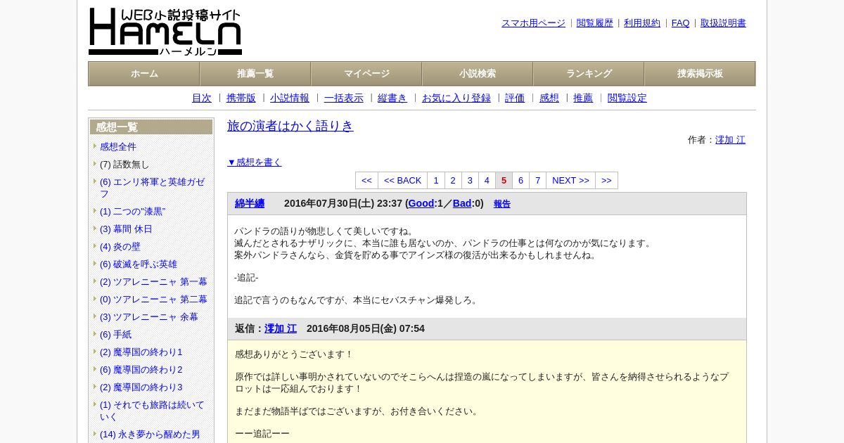Image resolution: width=844 pixels, height=443 pixels.
Task: Open (3) ツアレニーニャ 余幕 comments
Action: pyautogui.click(x=149, y=317)
